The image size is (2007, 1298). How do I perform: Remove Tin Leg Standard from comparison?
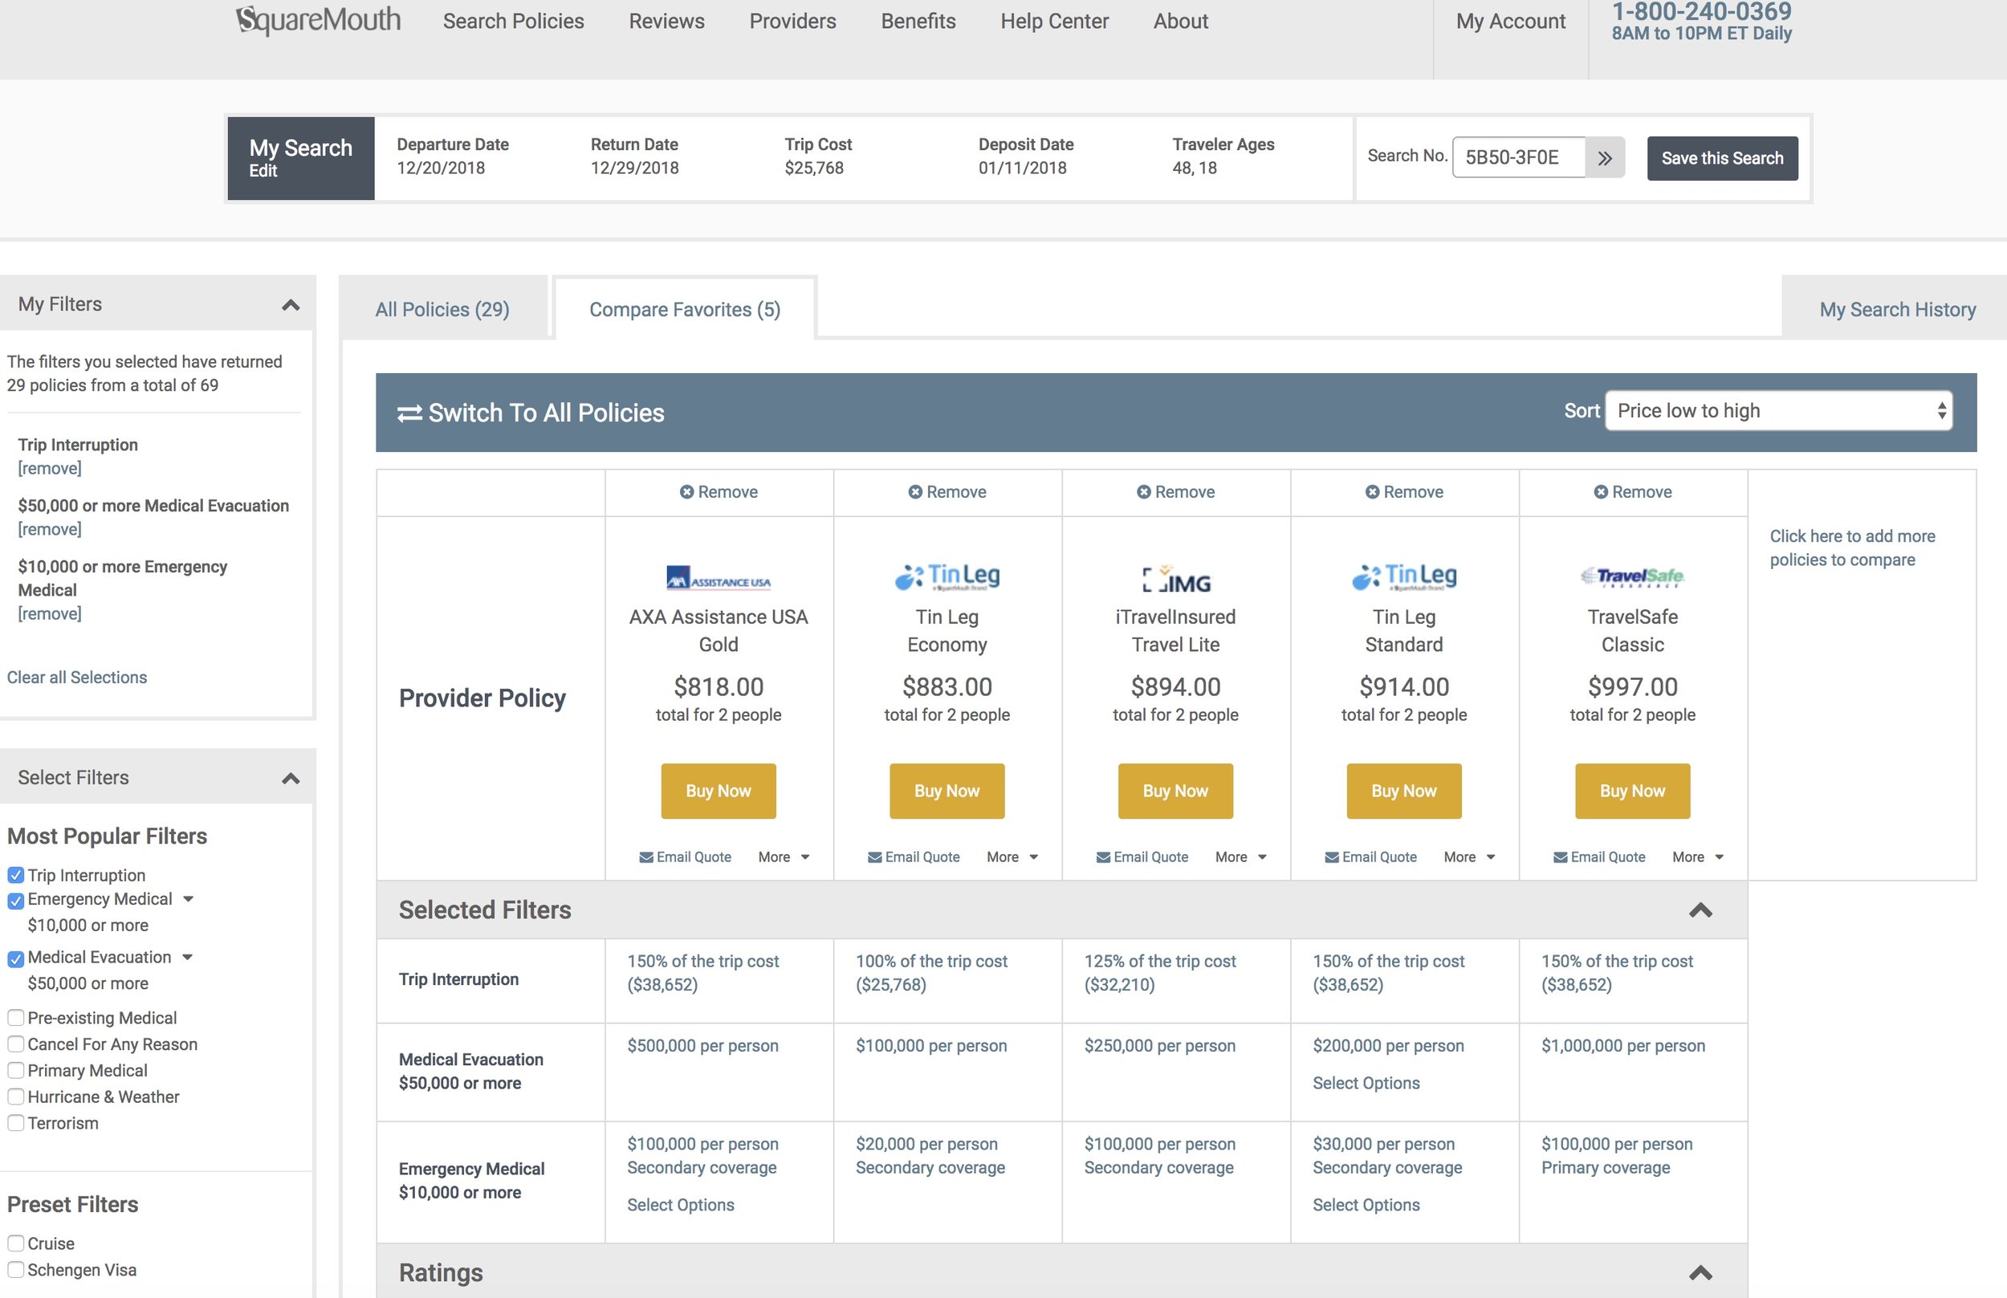[1404, 492]
